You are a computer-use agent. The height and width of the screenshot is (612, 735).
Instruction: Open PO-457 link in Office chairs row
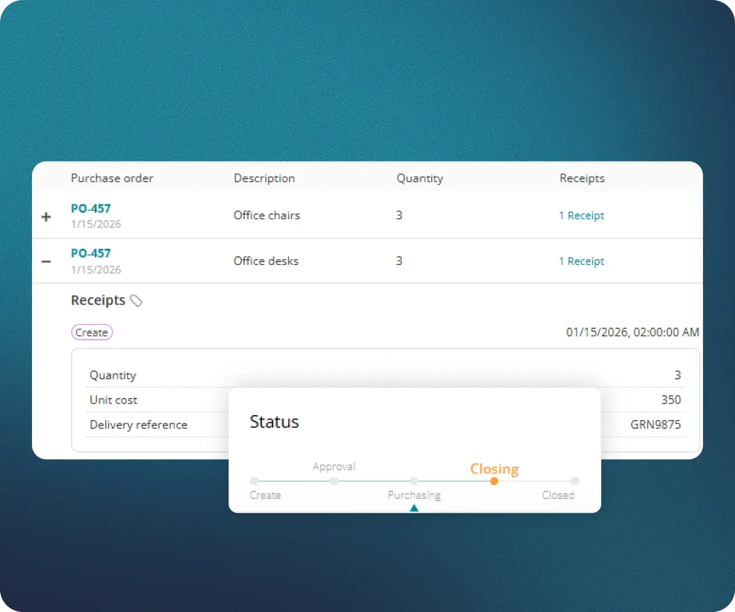pyautogui.click(x=91, y=208)
